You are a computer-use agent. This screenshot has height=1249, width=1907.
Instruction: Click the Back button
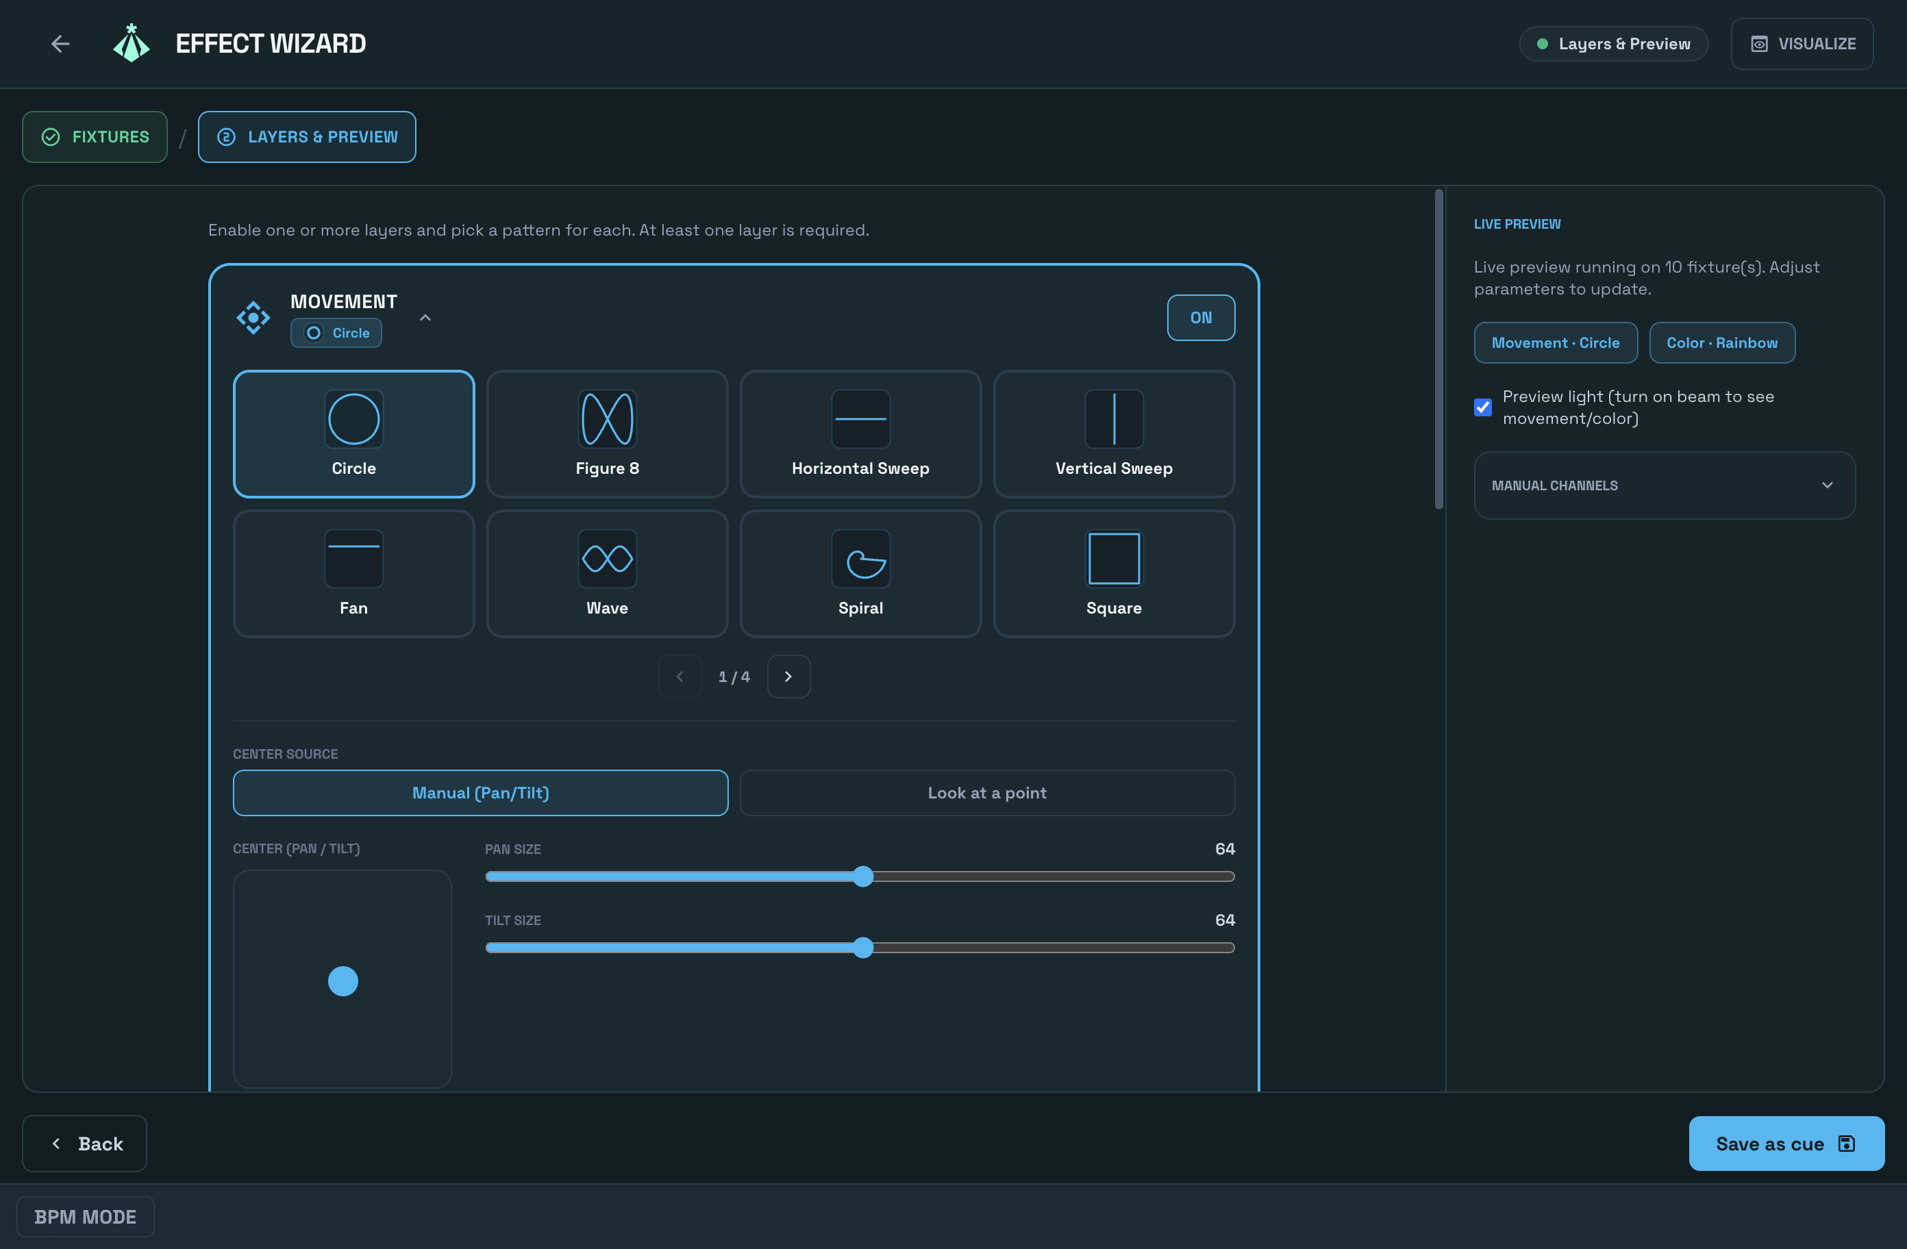pos(84,1144)
